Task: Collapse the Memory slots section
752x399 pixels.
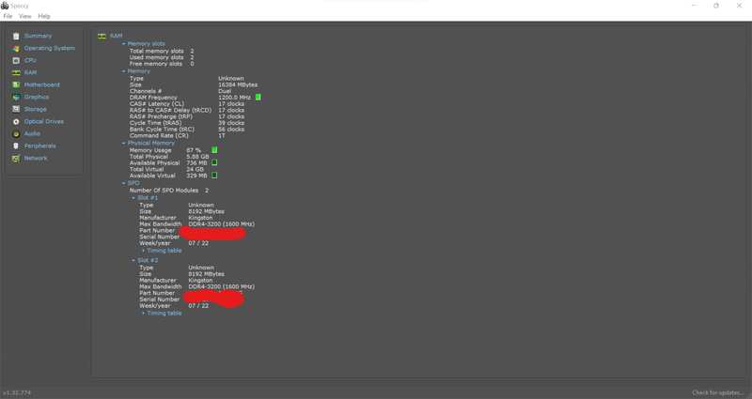Action: point(124,43)
